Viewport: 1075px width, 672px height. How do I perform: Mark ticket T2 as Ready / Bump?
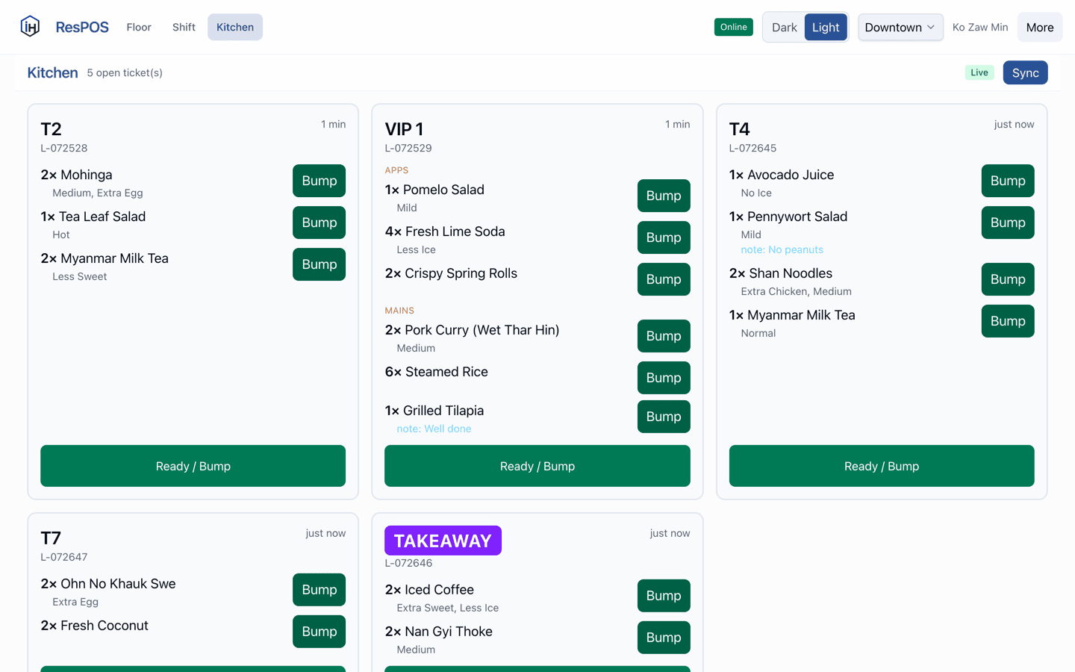(193, 466)
